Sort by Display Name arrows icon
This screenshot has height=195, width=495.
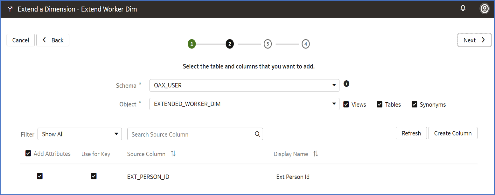pos(316,154)
